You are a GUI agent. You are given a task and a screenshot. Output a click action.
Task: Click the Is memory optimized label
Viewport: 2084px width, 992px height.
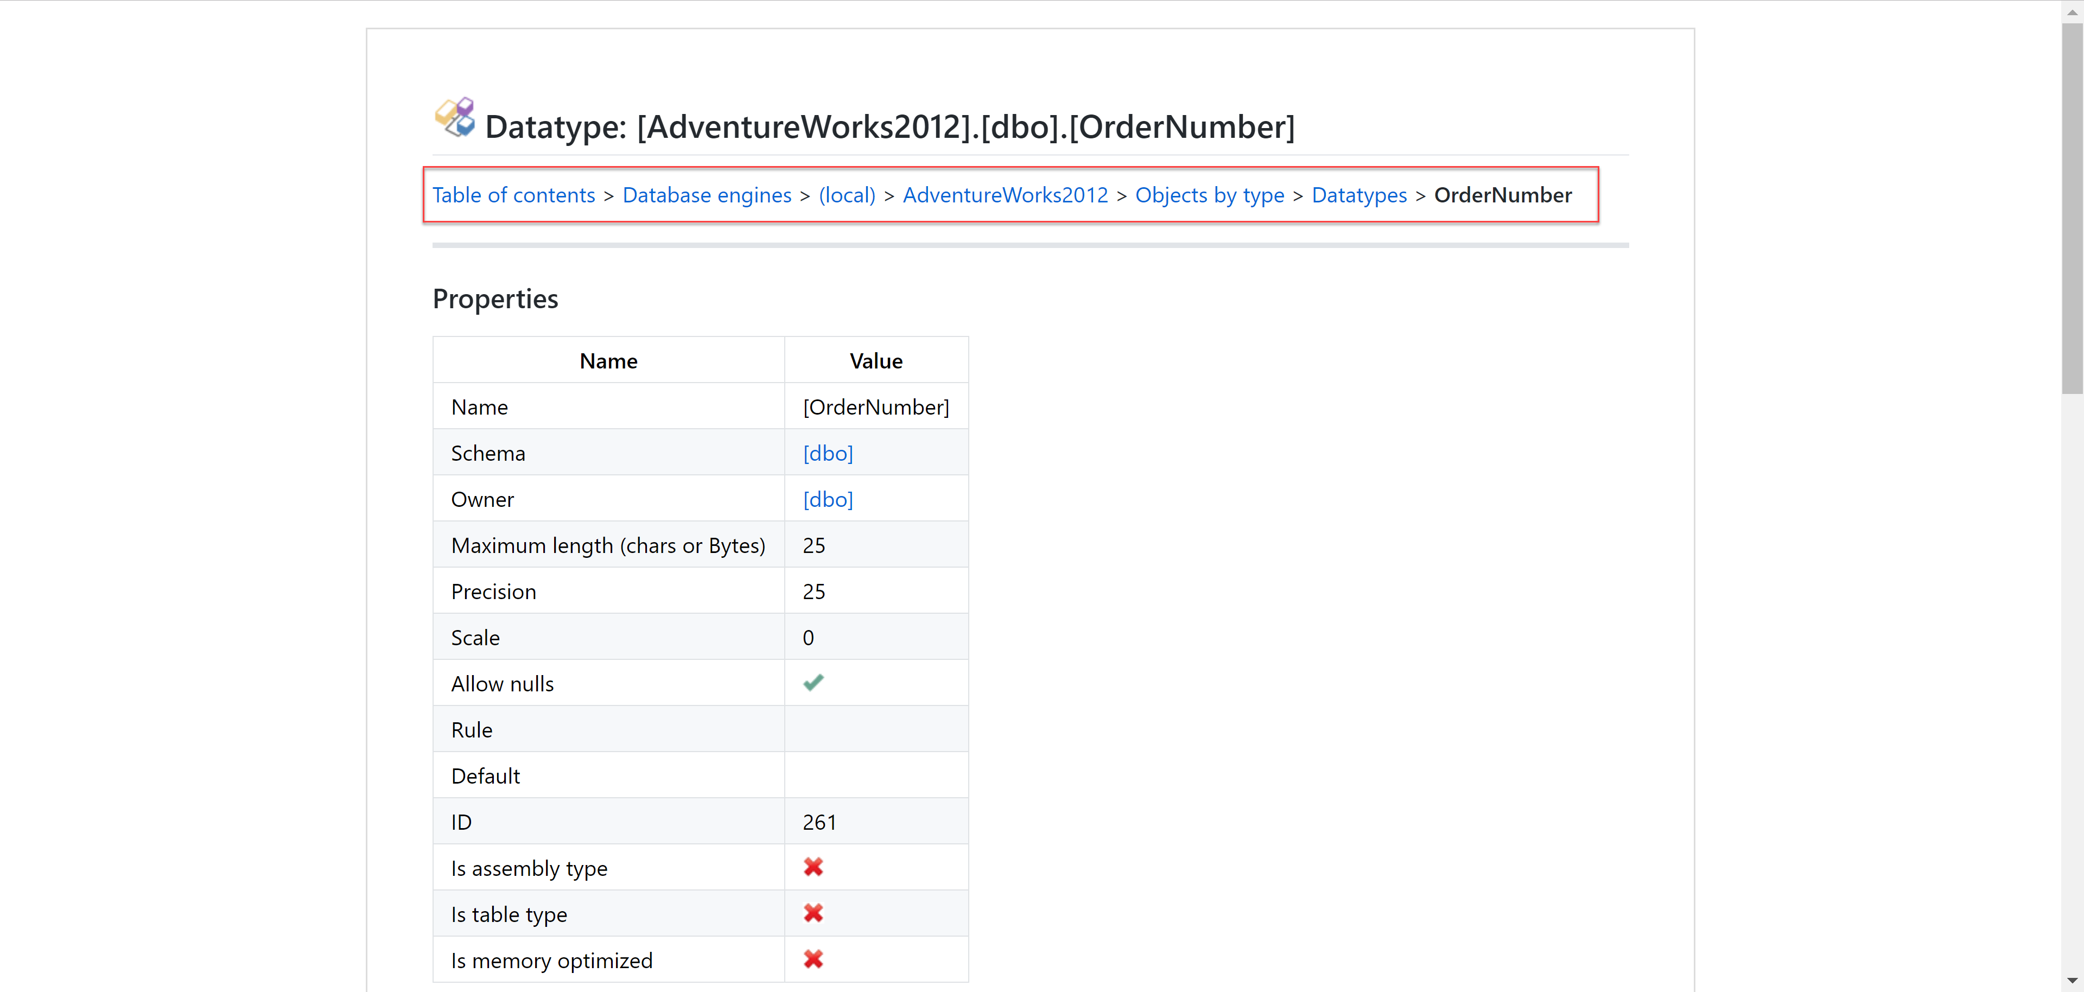click(552, 961)
